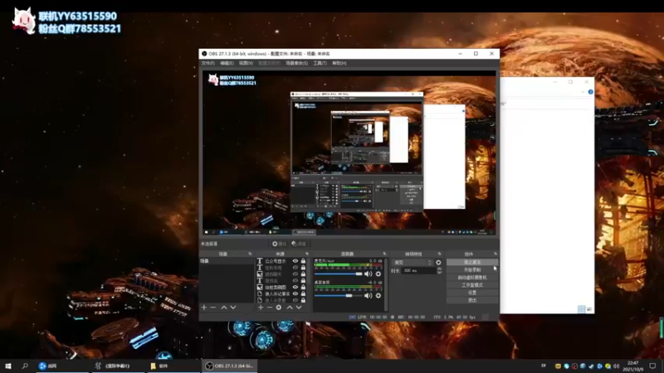Toggle visibility eye of the 挂机专用 source
The image size is (664, 373).
[295, 268]
